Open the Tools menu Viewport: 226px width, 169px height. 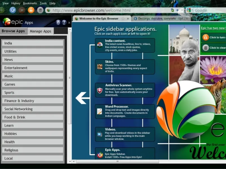(x=43, y=3)
